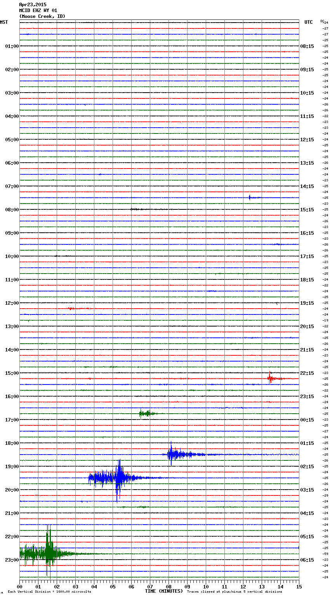
Task: Click minute 03 on the bottom axis
Action: (75, 586)
